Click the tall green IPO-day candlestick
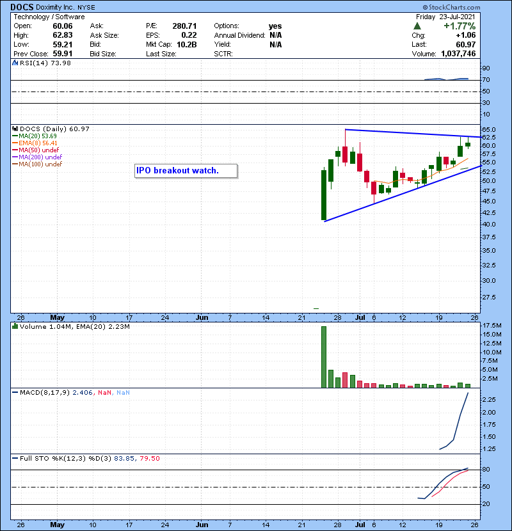This screenshot has width=512, height=531. (x=324, y=194)
